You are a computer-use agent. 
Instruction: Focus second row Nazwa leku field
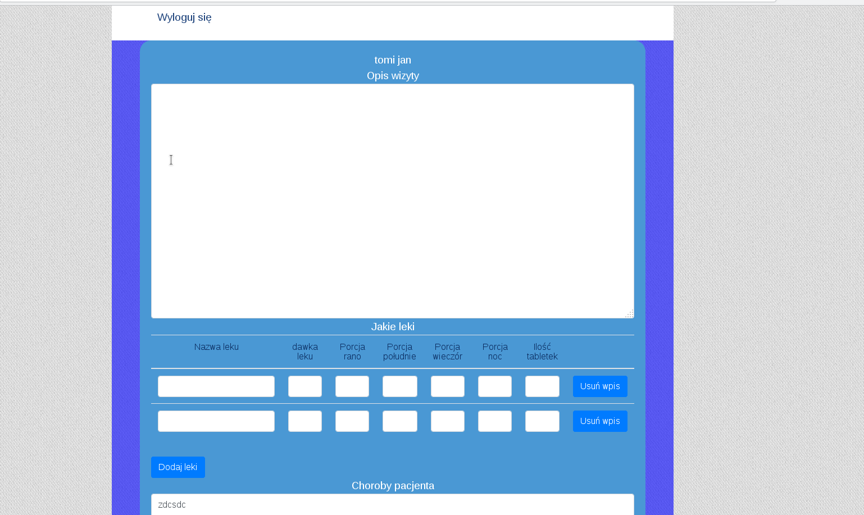pyautogui.click(x=216, y=421)
